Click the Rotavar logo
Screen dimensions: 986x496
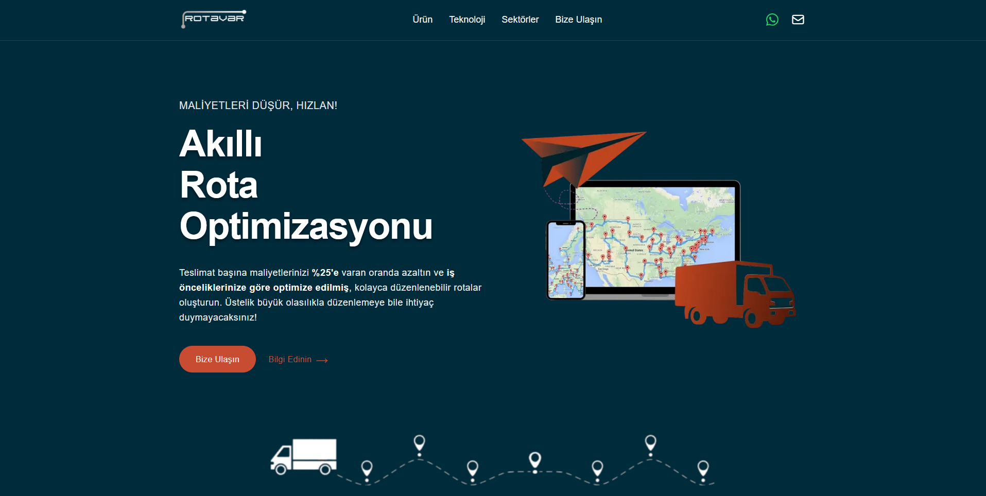click(214, 19)
